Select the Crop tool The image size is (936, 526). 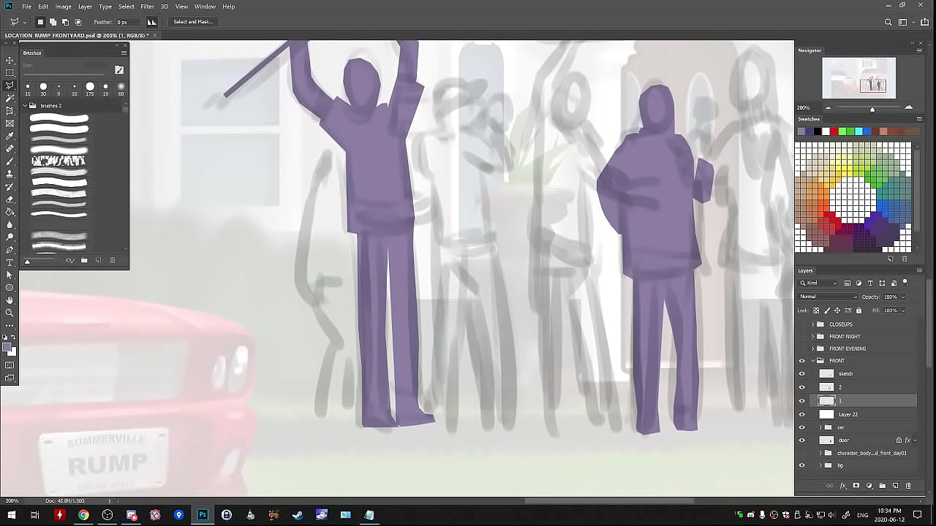(x=10, y=111)
